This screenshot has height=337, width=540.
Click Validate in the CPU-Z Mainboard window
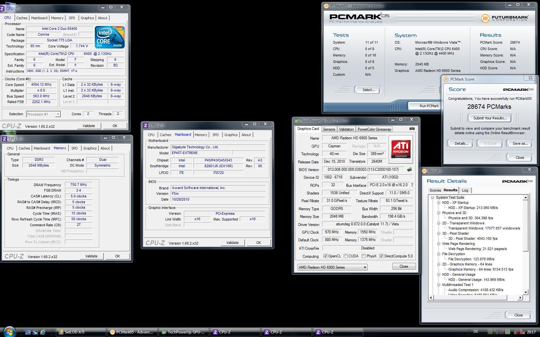[x=232, y=243]
